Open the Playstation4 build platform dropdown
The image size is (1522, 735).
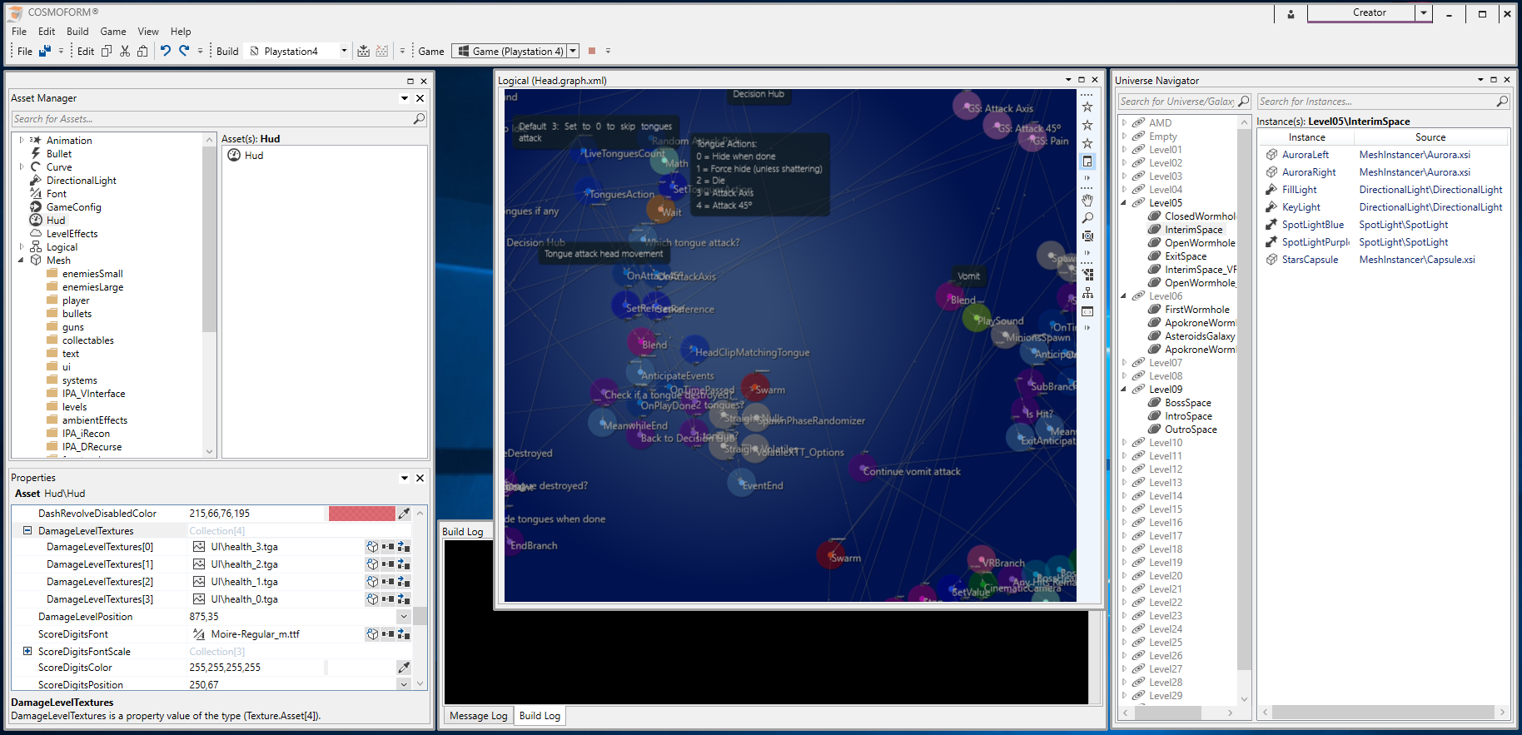pyautogui.click(x=344, y=51)
